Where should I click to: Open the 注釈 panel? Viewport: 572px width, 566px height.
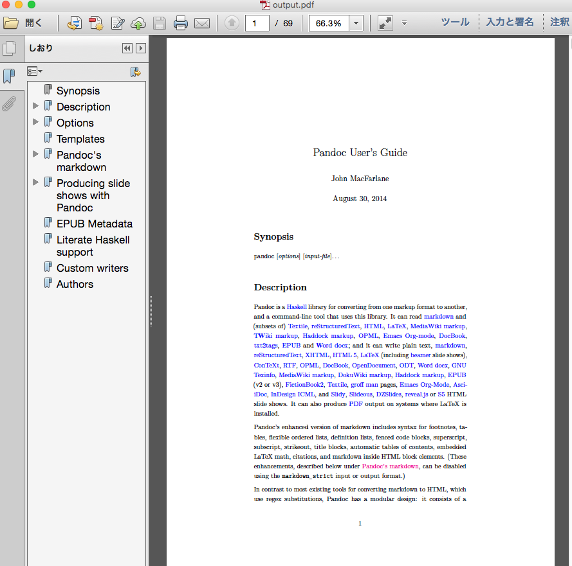coord(560,22)
